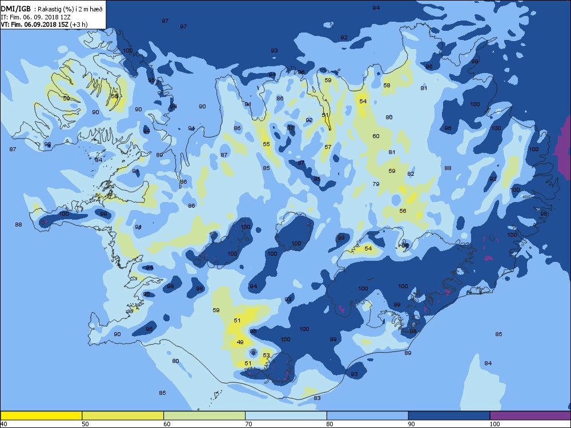Click the bright yellow 40–50 legend swatch
The height and width of the screenshot is (428, 571).
pos(41,415)
